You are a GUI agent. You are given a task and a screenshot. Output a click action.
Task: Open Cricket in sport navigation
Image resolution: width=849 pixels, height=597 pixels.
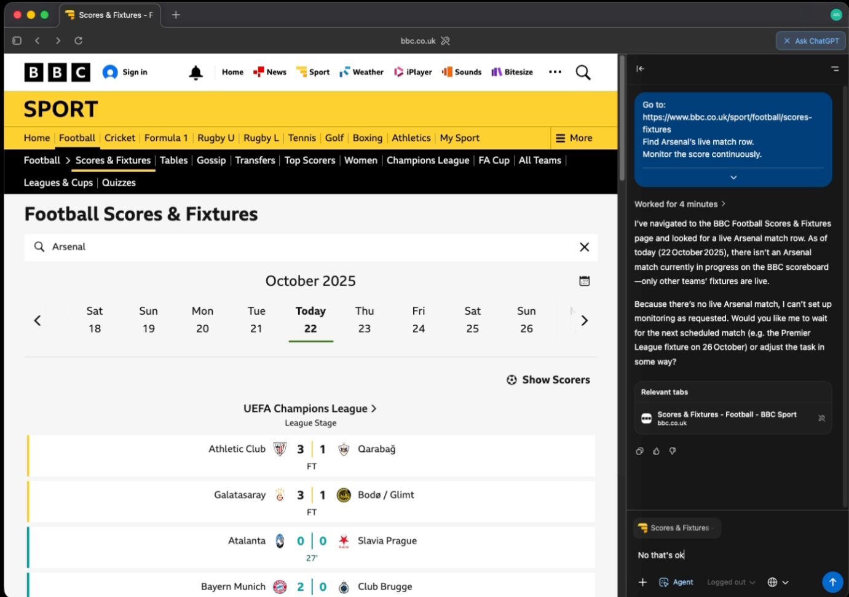pos(120,138)
